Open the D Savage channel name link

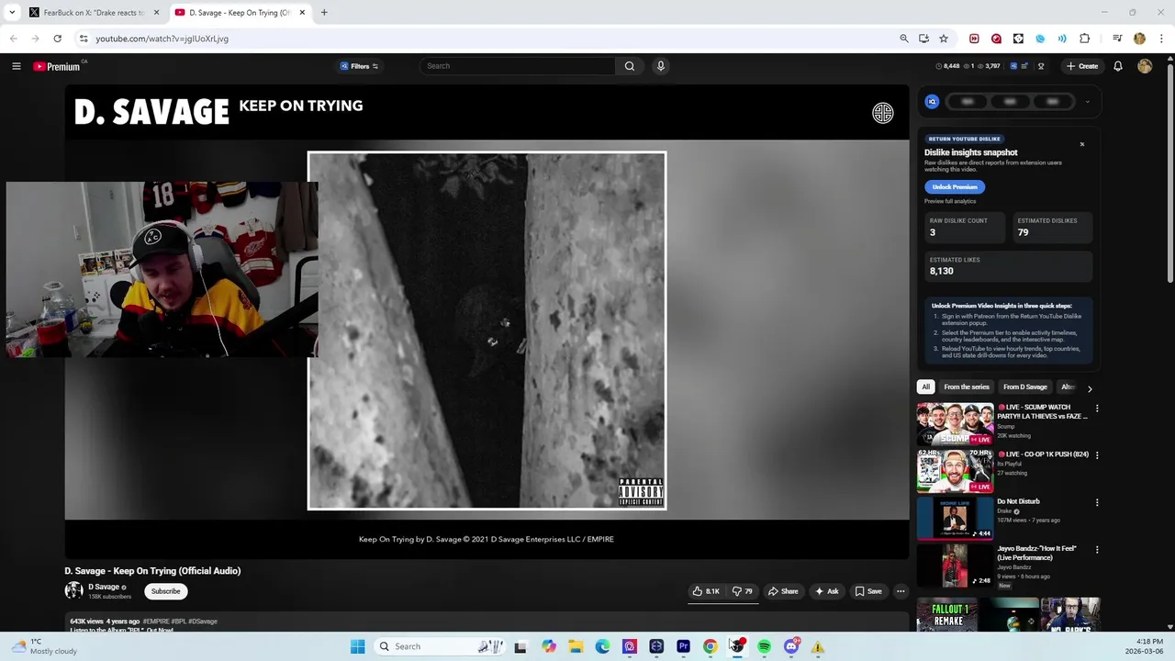(x=104, y=588)
